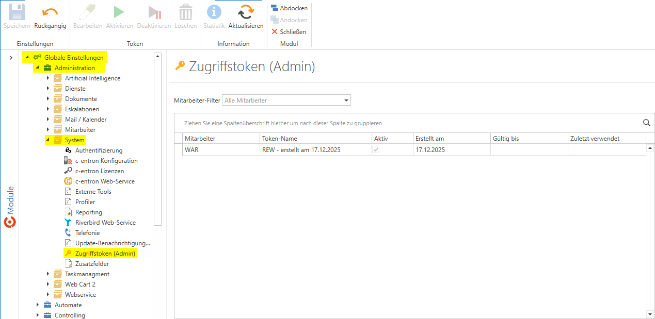Toggle the Aktiv checkbox for WAR row

click(376, 150)
